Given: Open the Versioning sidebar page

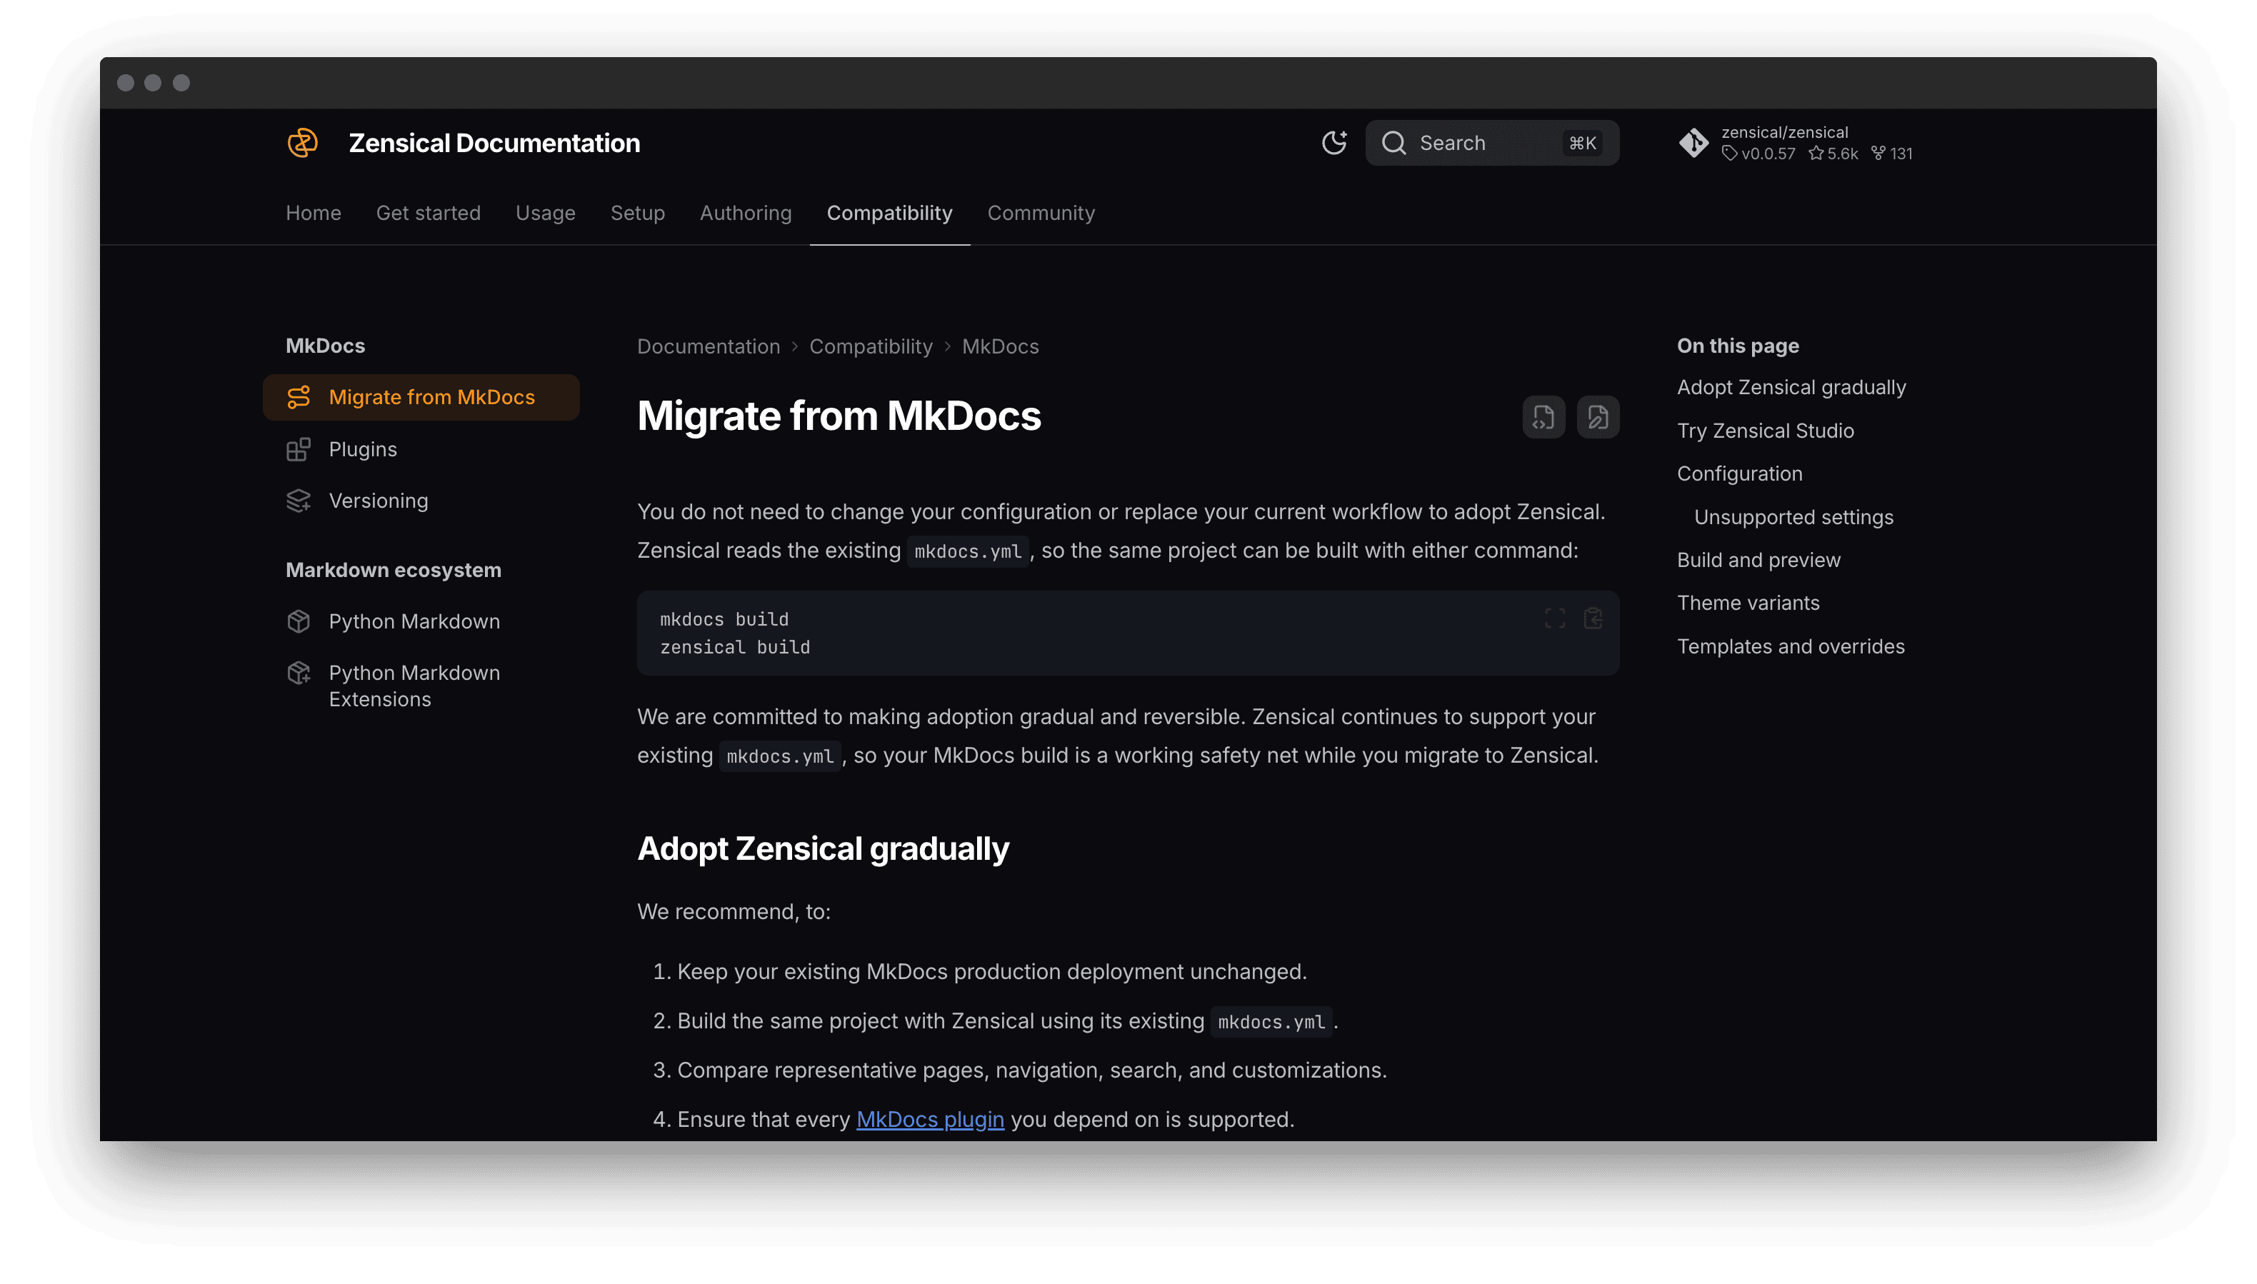Looking at the screenshot, I should click(x=379, y=501).
